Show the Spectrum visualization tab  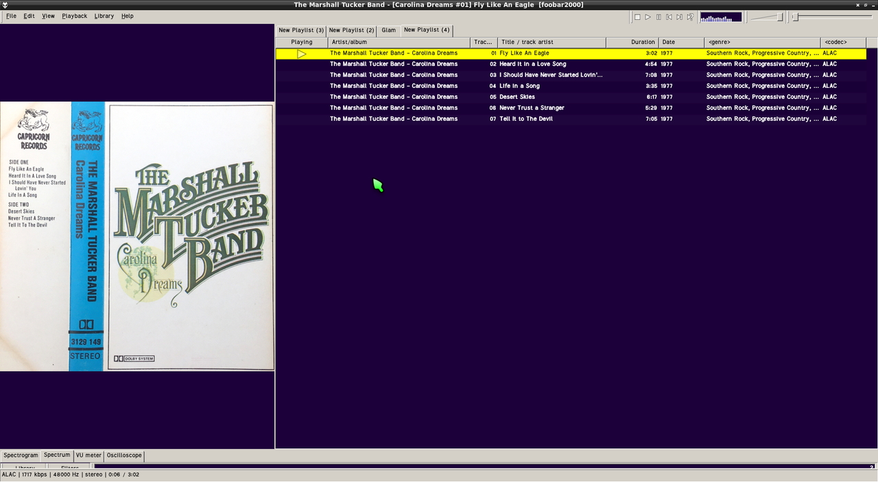point(57,455)
